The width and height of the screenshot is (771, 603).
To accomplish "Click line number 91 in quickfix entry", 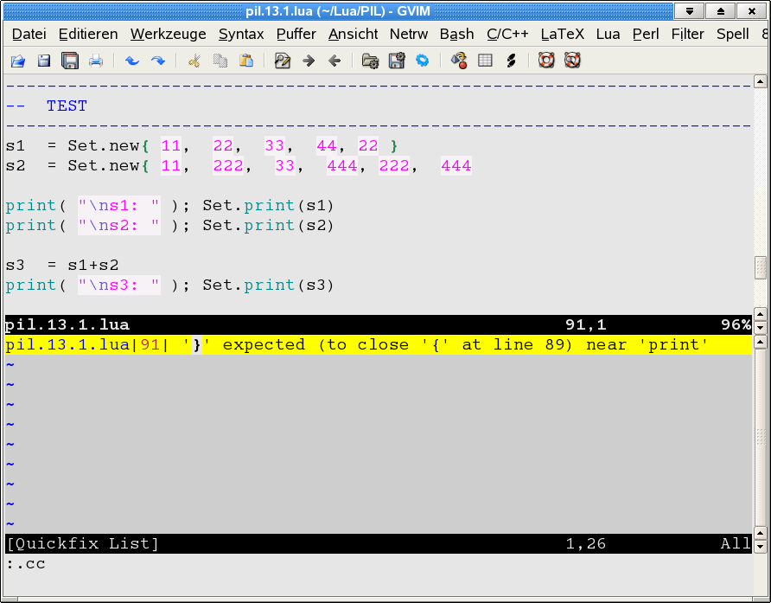I will pos(150,344).
